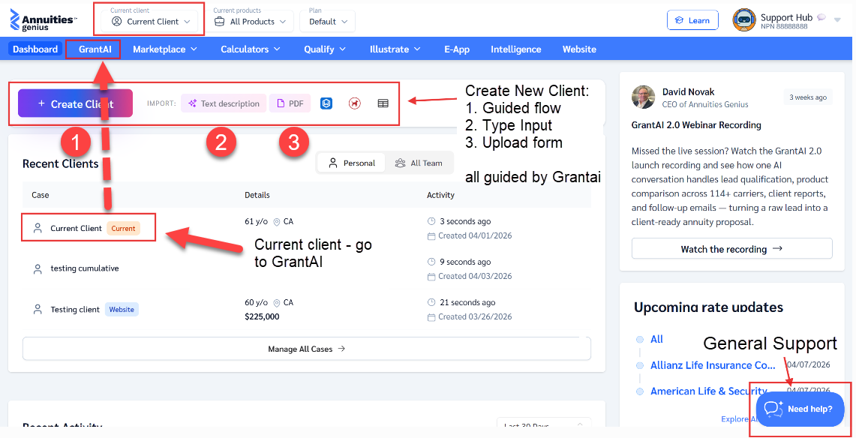Import a client via Text description
This screenshot has height=438, width=856.
tap(224, 103)
